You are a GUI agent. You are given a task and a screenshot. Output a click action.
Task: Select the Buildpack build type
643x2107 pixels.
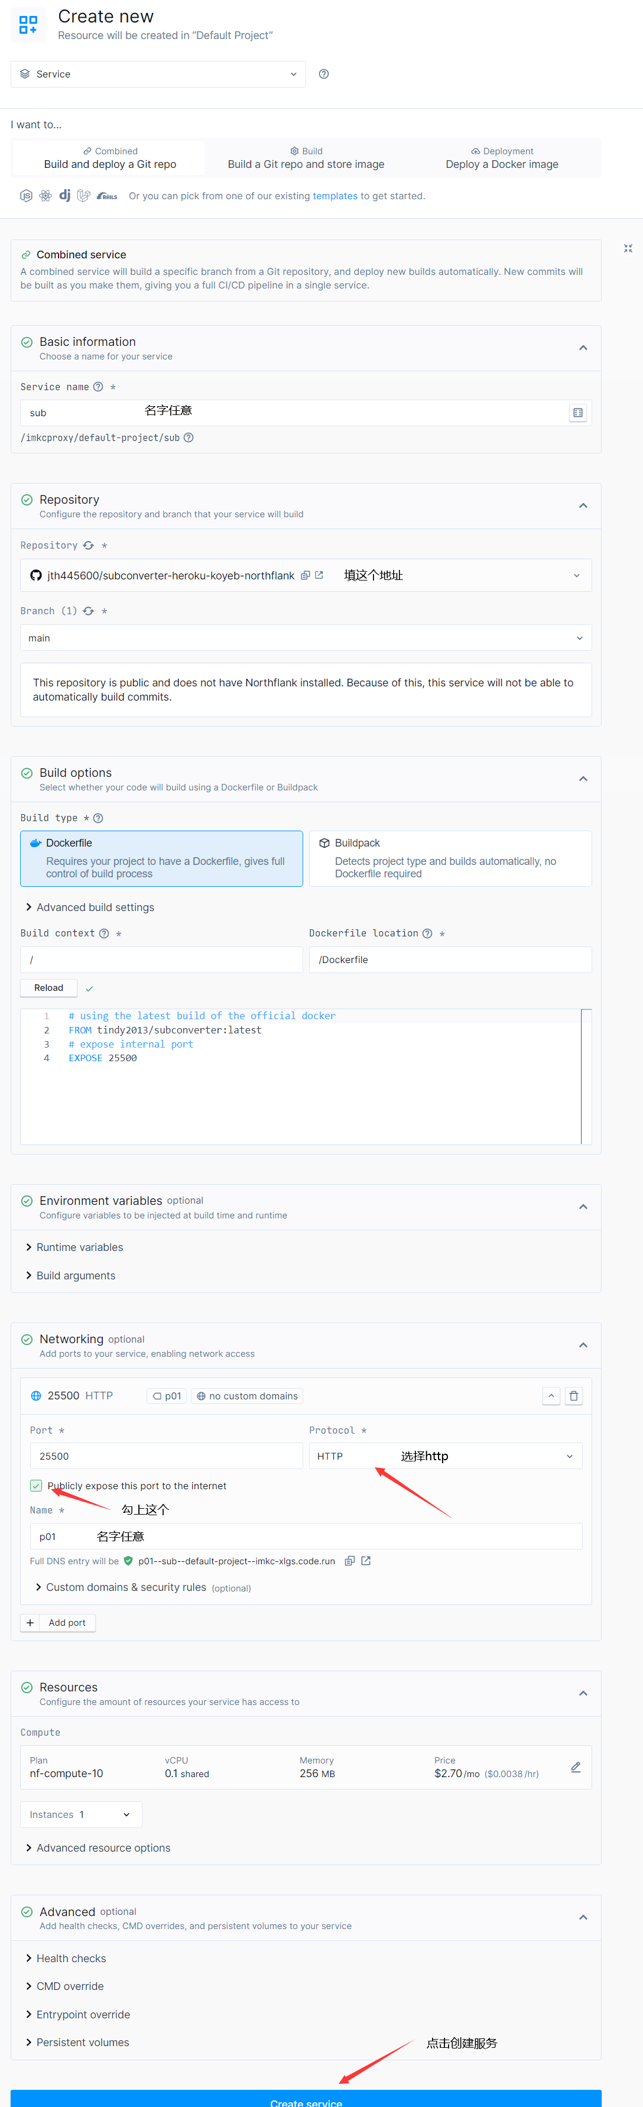click(450, 858)
